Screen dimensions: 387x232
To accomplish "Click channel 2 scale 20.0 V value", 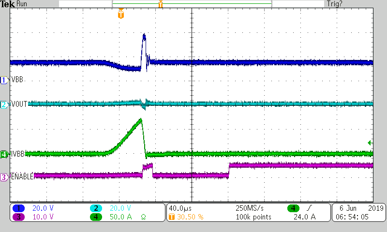I will (x=120, y=208).
